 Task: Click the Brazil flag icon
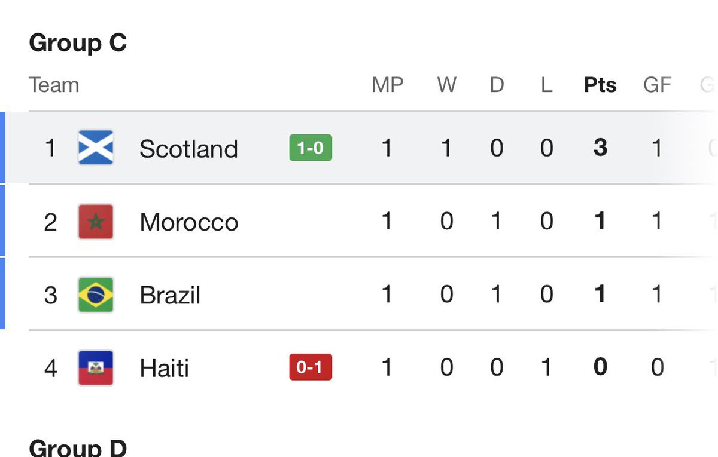click(96, 295)
